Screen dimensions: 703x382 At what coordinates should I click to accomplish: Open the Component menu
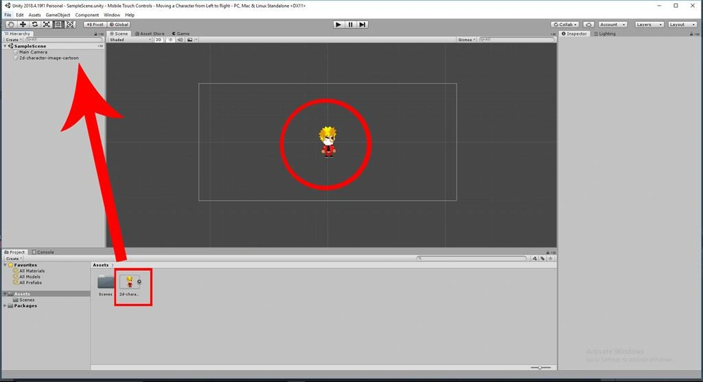point(87,15)
